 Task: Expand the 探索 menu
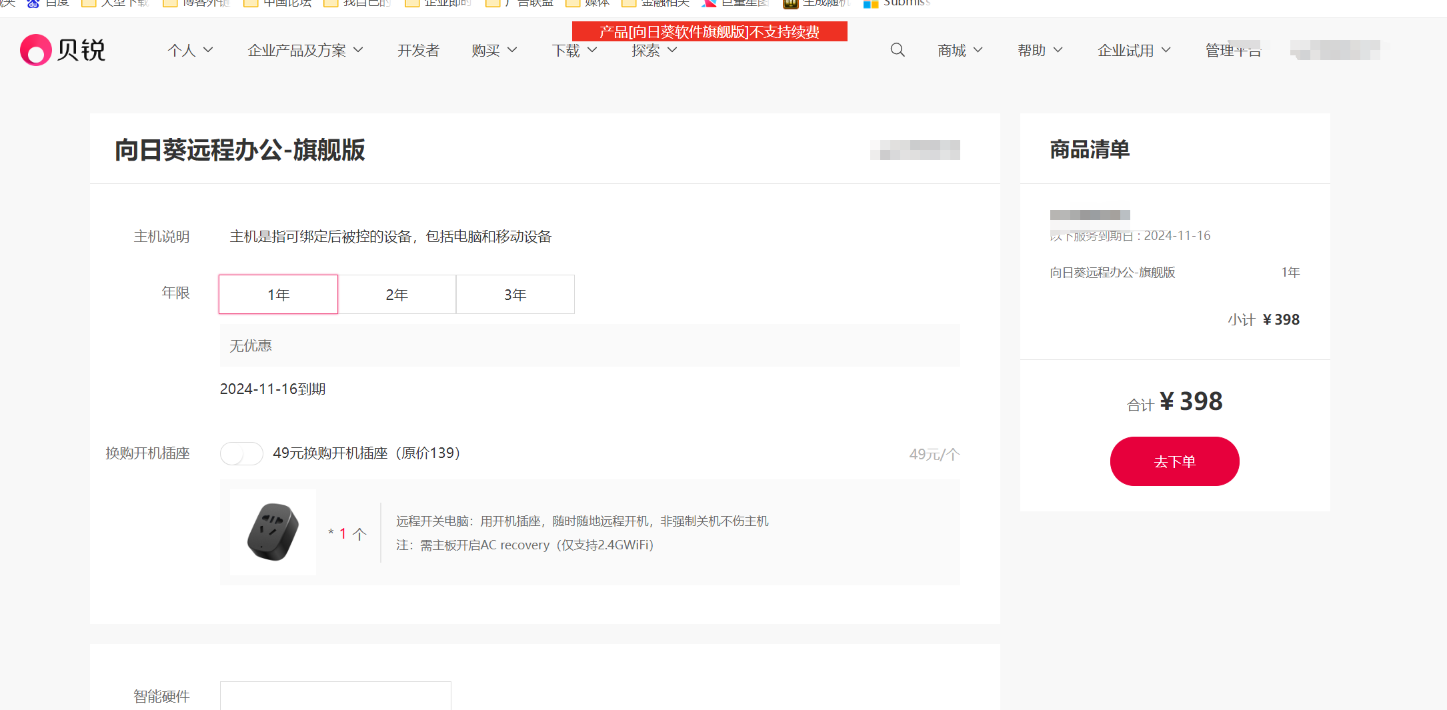click(x=654, y=50)
